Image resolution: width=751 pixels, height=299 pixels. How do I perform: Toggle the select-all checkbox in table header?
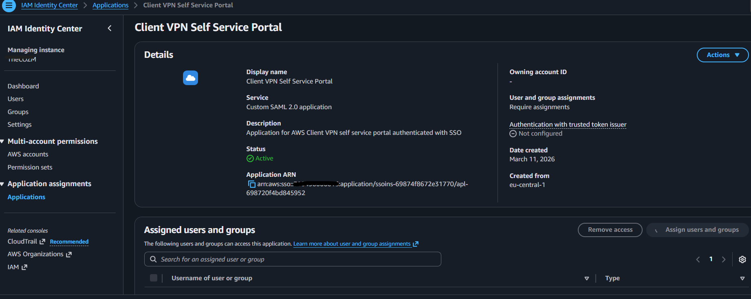pyautogui.click(x=154, y=278)
